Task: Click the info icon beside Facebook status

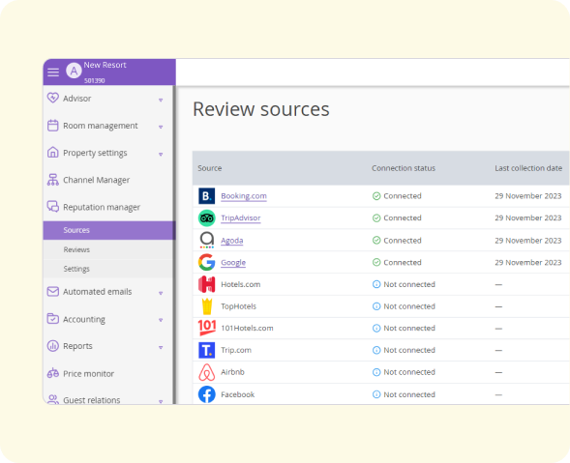Action: 376,394
